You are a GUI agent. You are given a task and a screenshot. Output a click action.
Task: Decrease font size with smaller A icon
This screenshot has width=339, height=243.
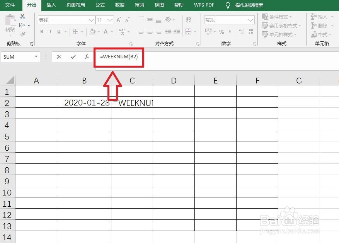[127, 20]
